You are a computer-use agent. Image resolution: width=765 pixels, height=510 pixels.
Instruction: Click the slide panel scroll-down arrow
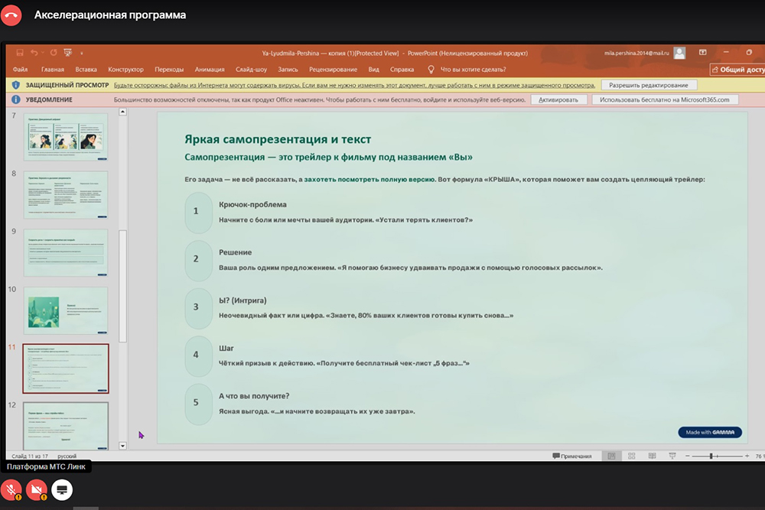point(122,445)
